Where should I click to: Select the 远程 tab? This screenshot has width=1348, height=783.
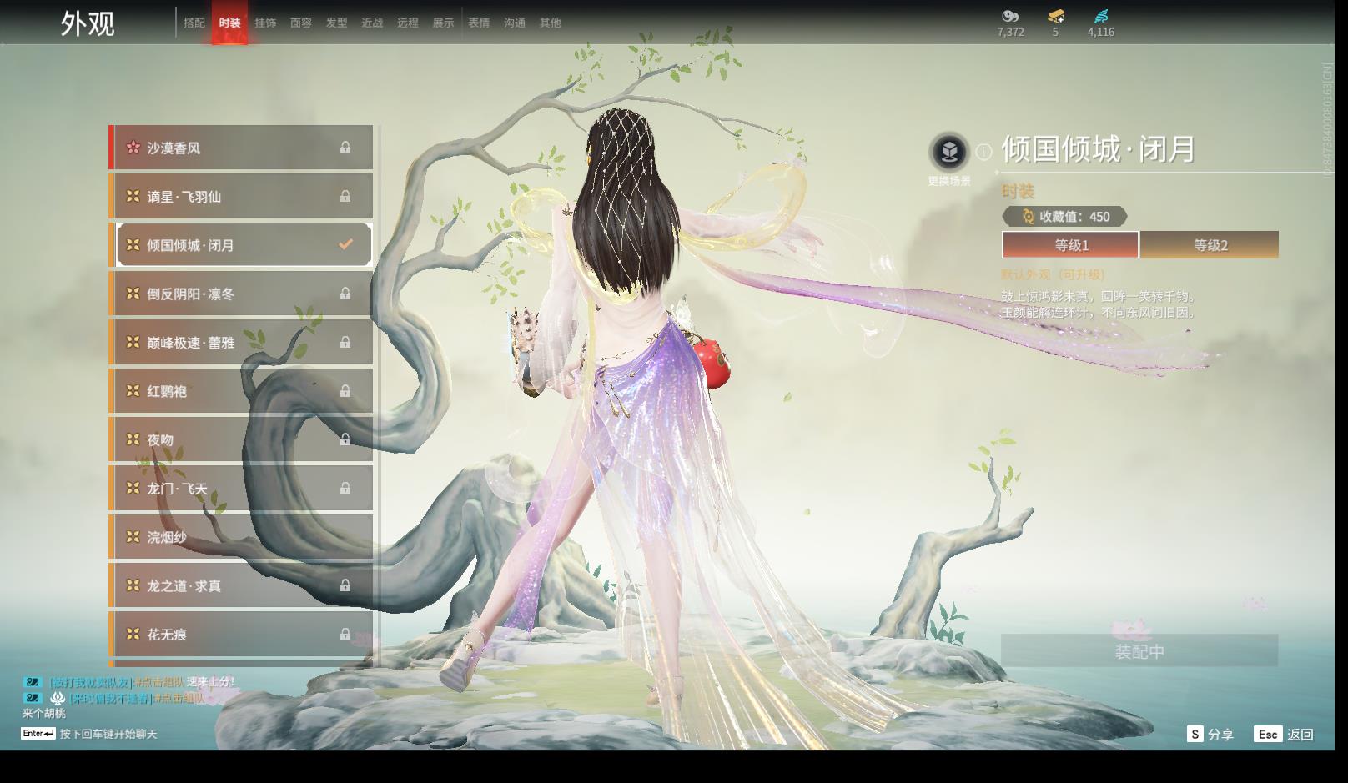(x=408, y=23)
